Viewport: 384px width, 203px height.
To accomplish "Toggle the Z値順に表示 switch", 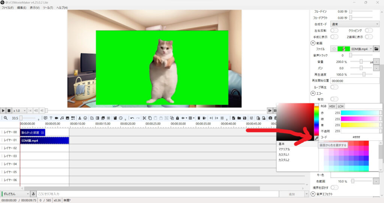I will [x=369, y=37].
